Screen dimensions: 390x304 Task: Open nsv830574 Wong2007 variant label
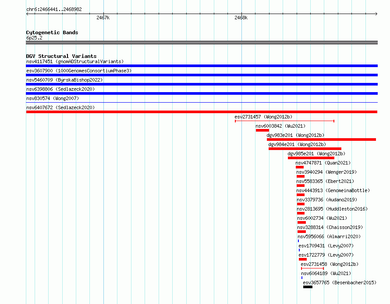click(x=53, y=98)
